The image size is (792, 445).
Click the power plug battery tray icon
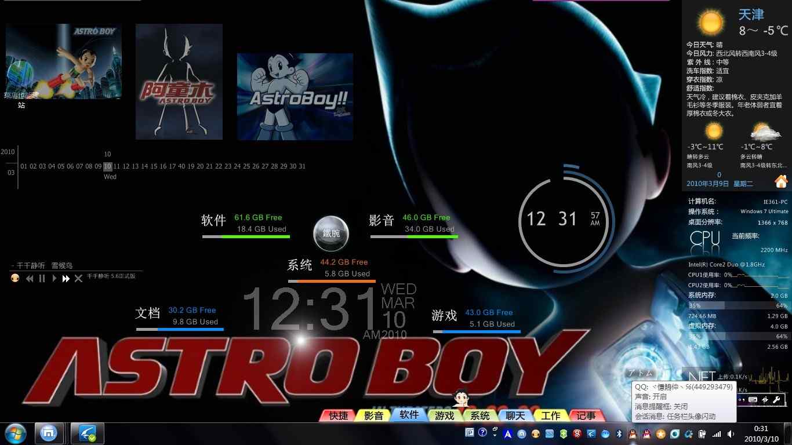702,433
